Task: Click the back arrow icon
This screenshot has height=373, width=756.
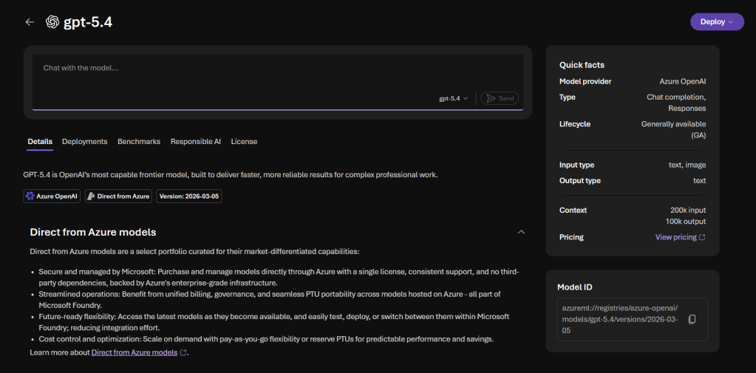Action: 30,22
